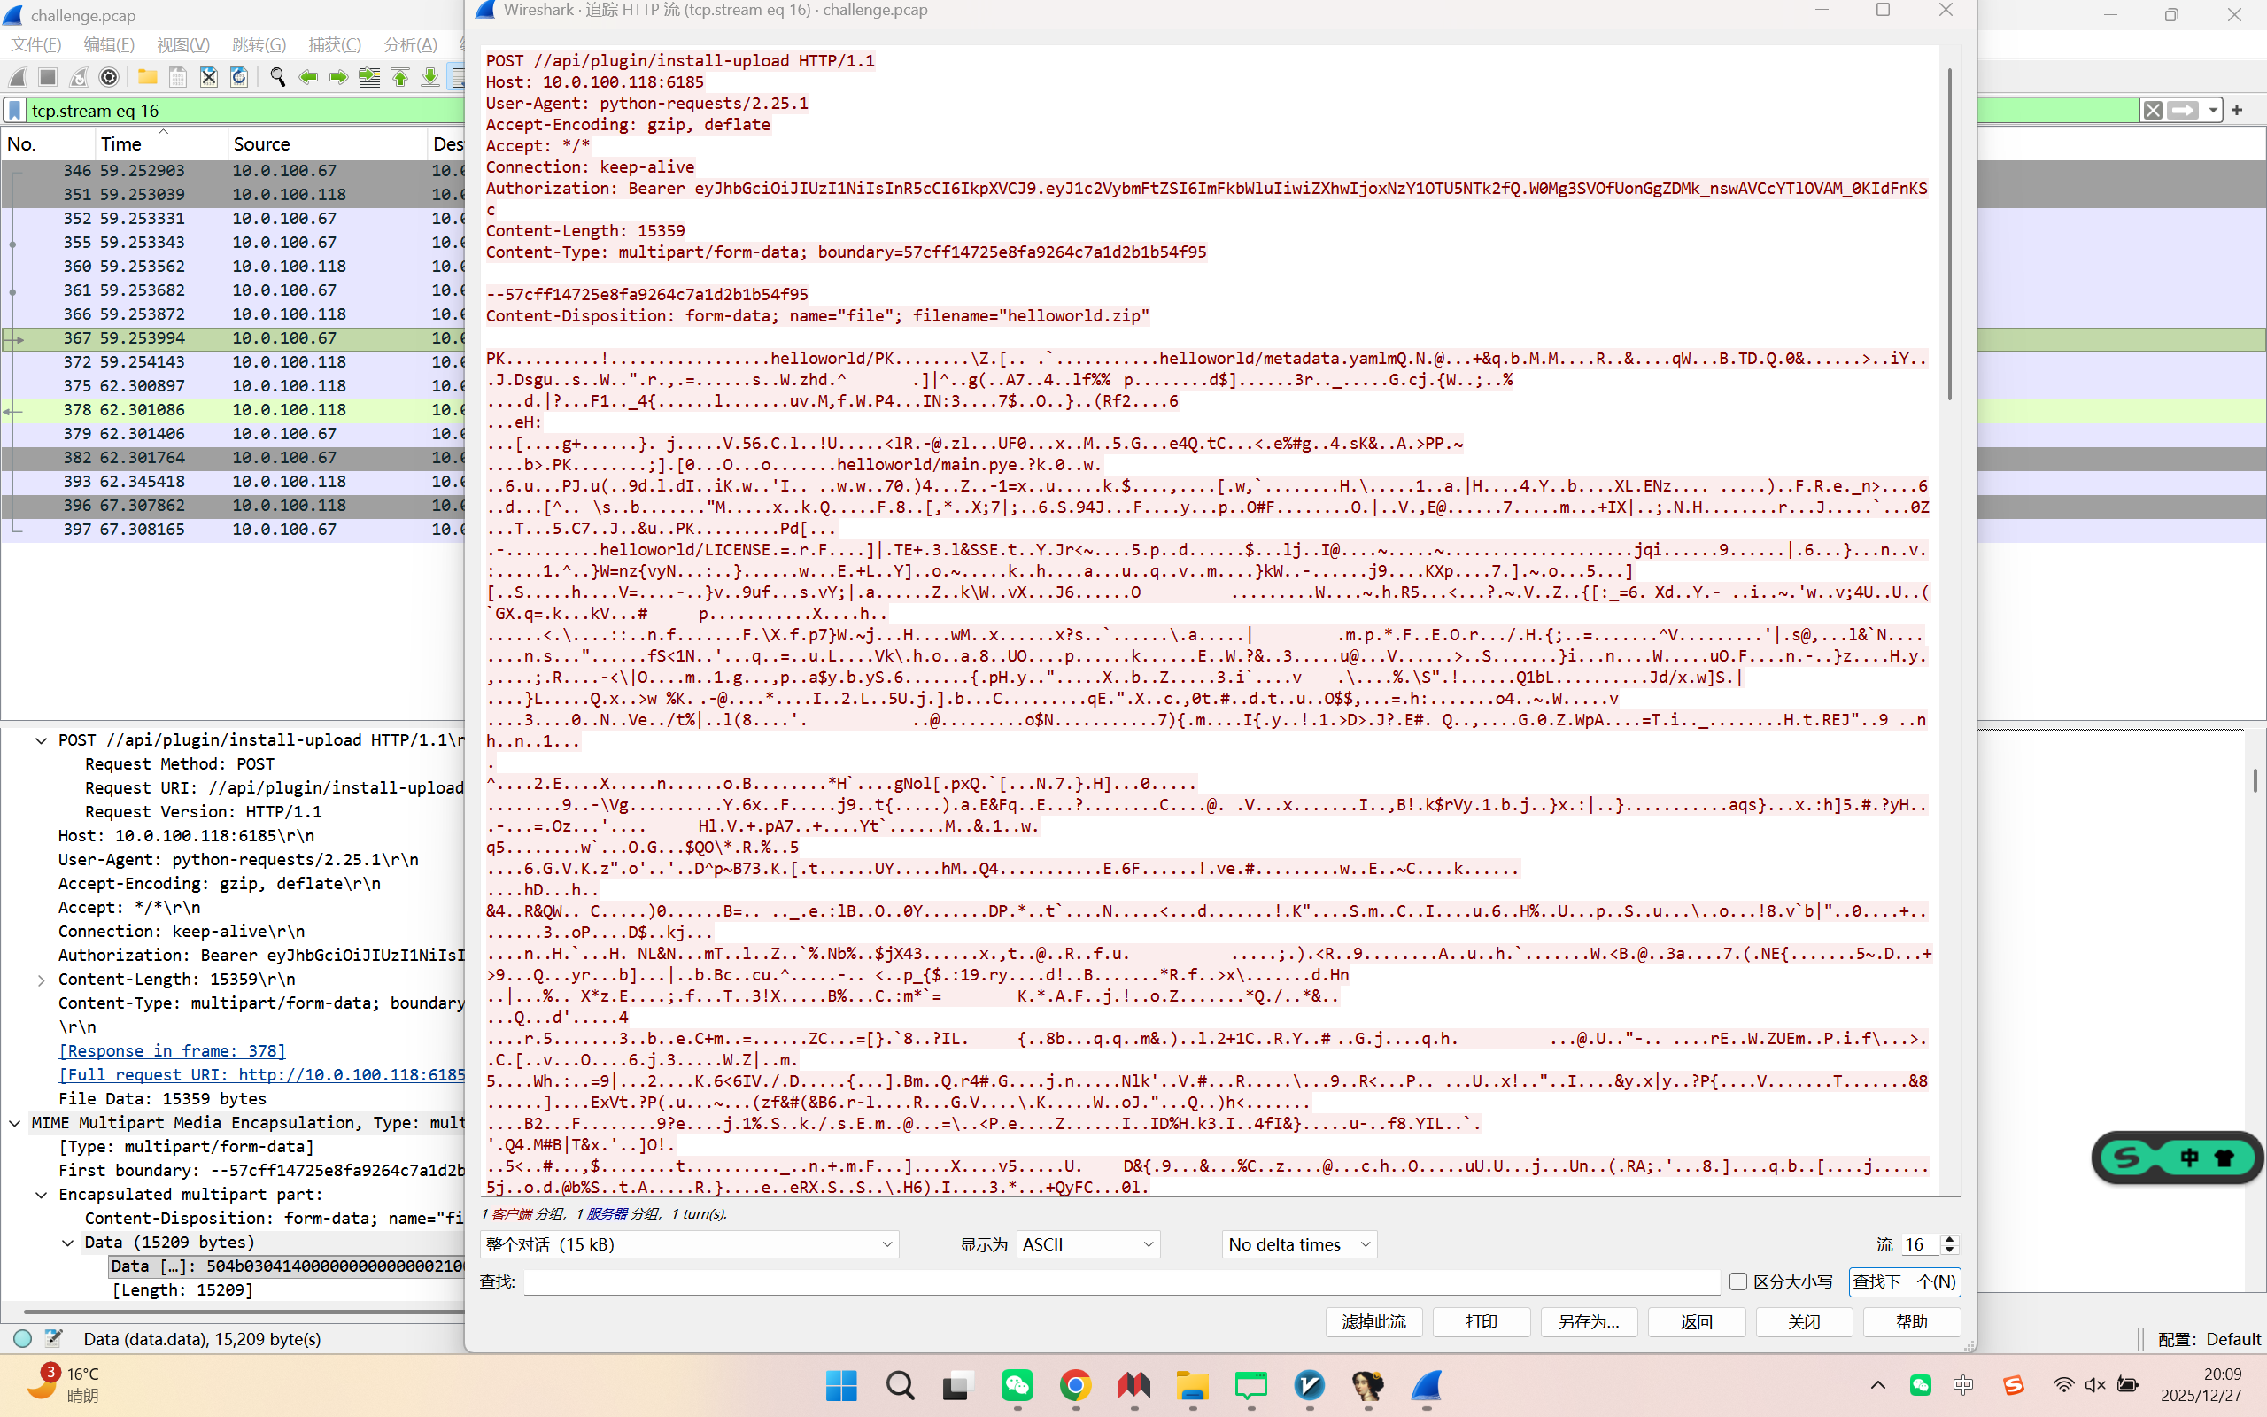2267x1417 pixels.
Task: Enable the 区分大小写 case-sensitive checkbox
Action: [x=1737, y=1281]
